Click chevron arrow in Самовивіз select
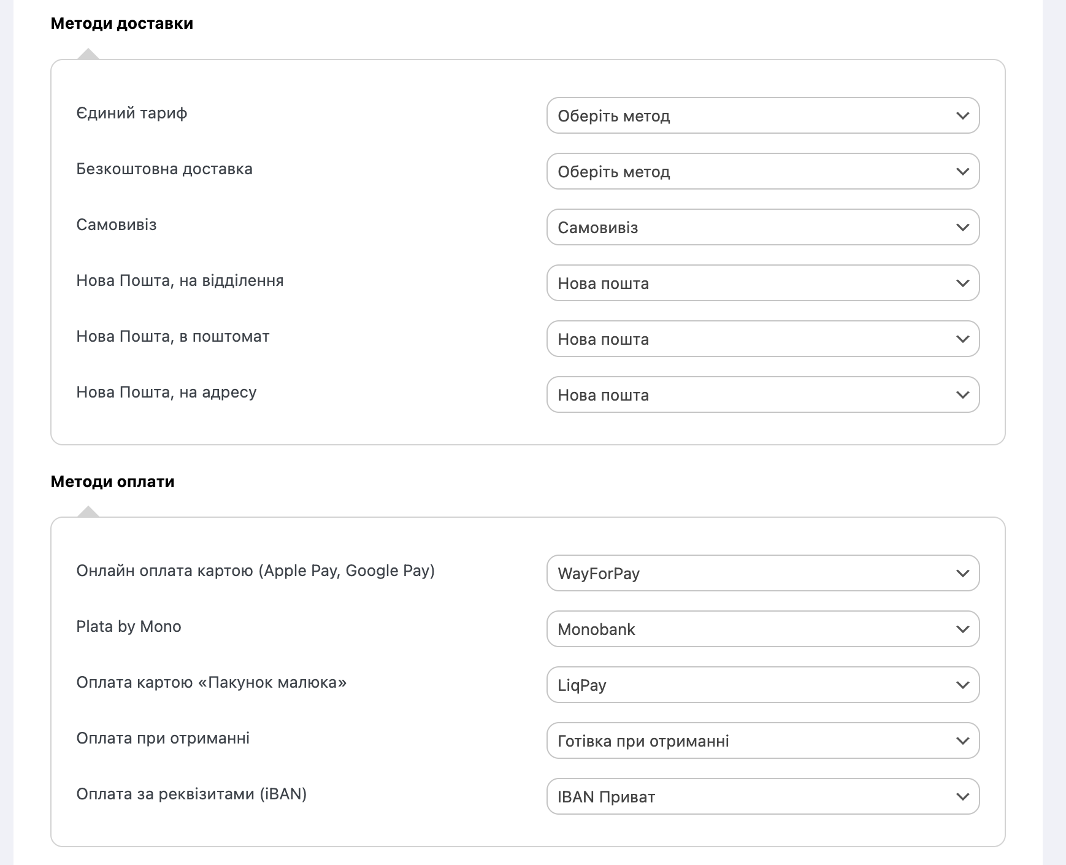The width and height of the screenshot is (1066, 865). click(962, 227)
